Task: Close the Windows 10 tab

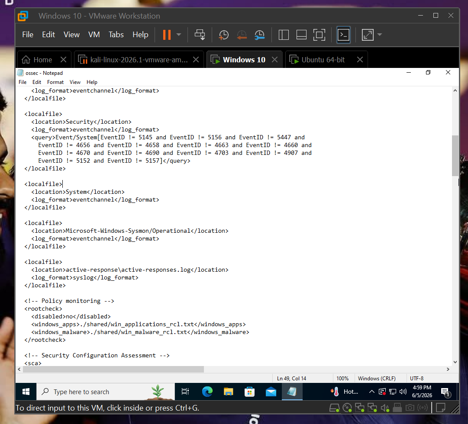Action: 274,60
